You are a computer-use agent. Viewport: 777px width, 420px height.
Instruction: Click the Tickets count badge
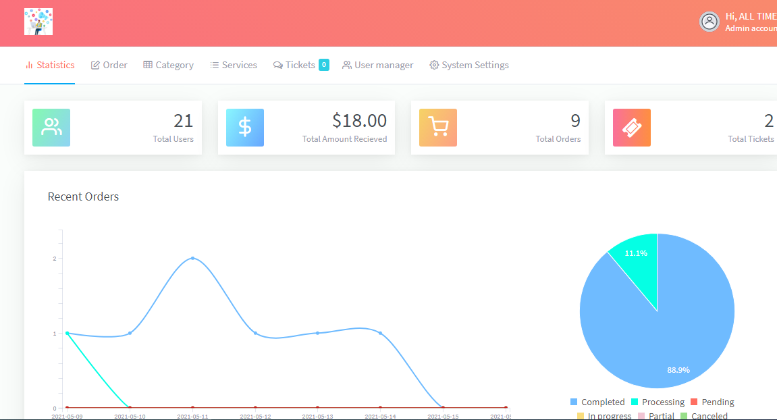(x=324, y=65)
